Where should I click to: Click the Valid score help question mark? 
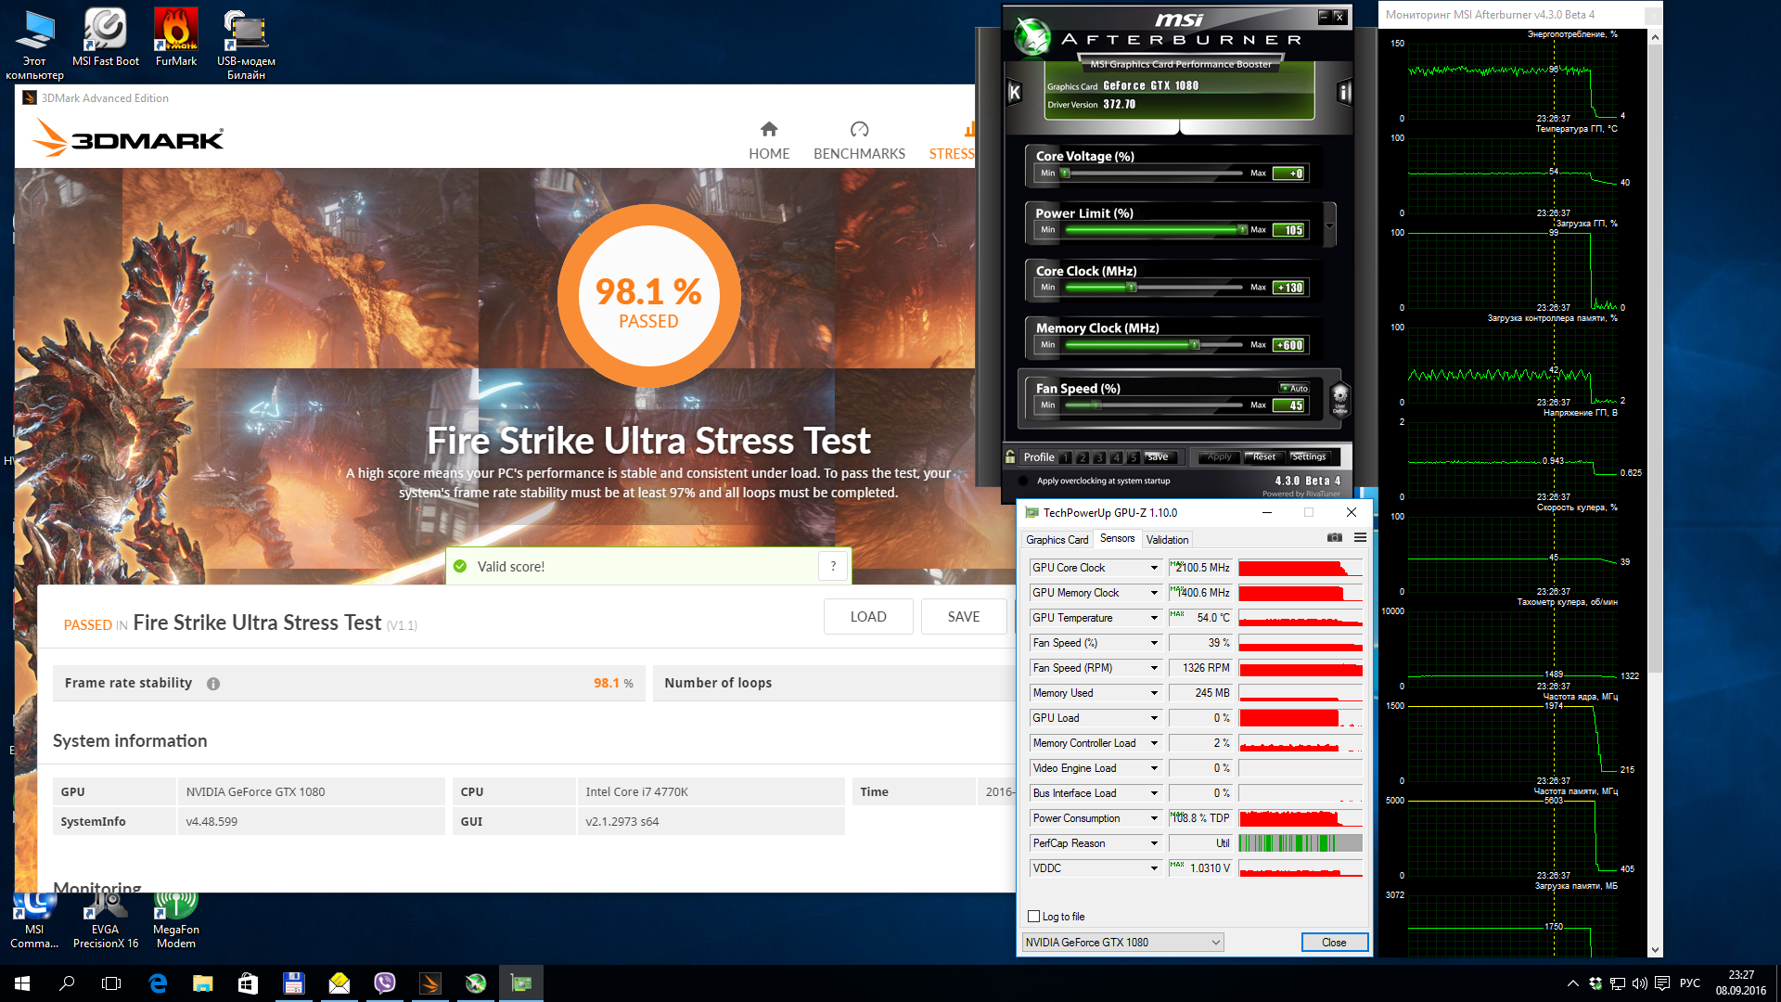coord(833,566)
